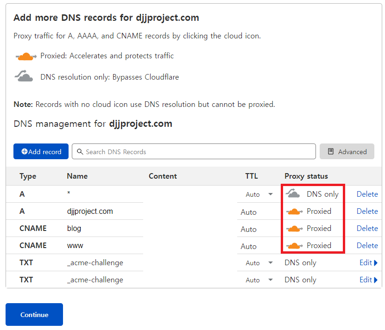Delete the www CNAME record

click(367, 246)
